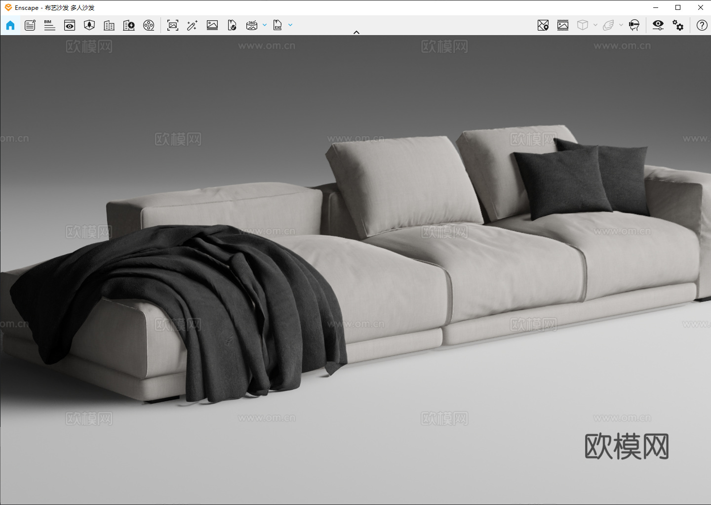The image size is (711, 505).
Task: Click the building with lightning bolt icon
Action: [x=129, y=25]
